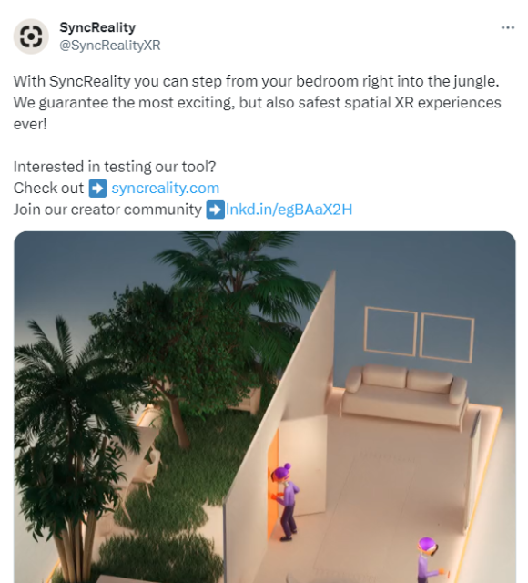Image resolution: width=528 pixels, height=583 pixels.
Task: Click the beige sofa in the post image
Action: (x=405, y=394)
